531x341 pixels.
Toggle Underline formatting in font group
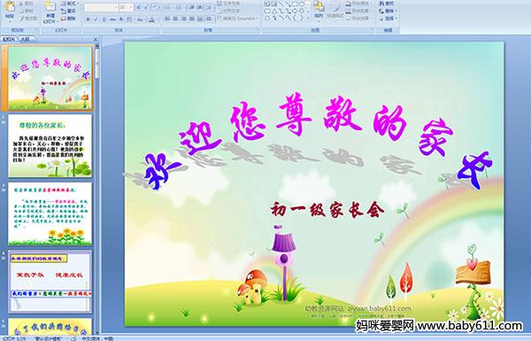coord(104,19)
